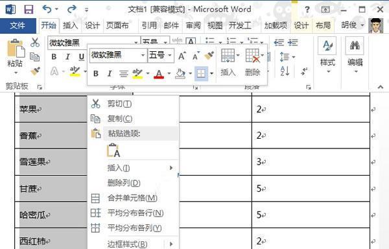Choose Cut (剪切) from the context menu
Image resolution: width=389 pixels, height=249 pixels.
[x=134, y=104]
